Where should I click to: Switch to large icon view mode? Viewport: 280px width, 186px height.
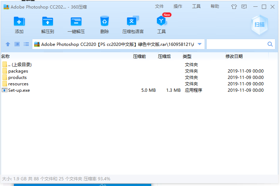click(17, 44)
